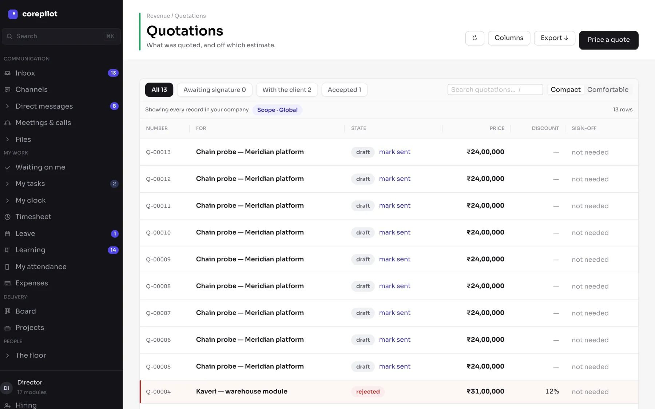Switch to Compact density view

(565, 89)
